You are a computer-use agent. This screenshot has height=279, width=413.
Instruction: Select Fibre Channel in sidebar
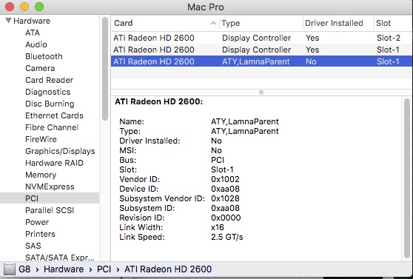coord(52,127)
